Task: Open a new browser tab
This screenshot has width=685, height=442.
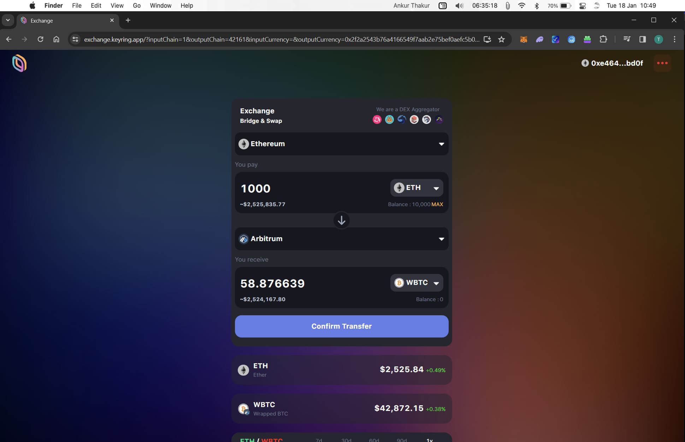Action: point(128,20)
